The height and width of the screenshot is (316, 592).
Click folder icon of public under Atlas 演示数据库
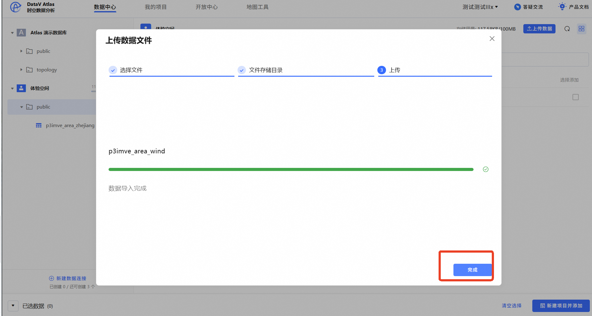tap(29, 51)
